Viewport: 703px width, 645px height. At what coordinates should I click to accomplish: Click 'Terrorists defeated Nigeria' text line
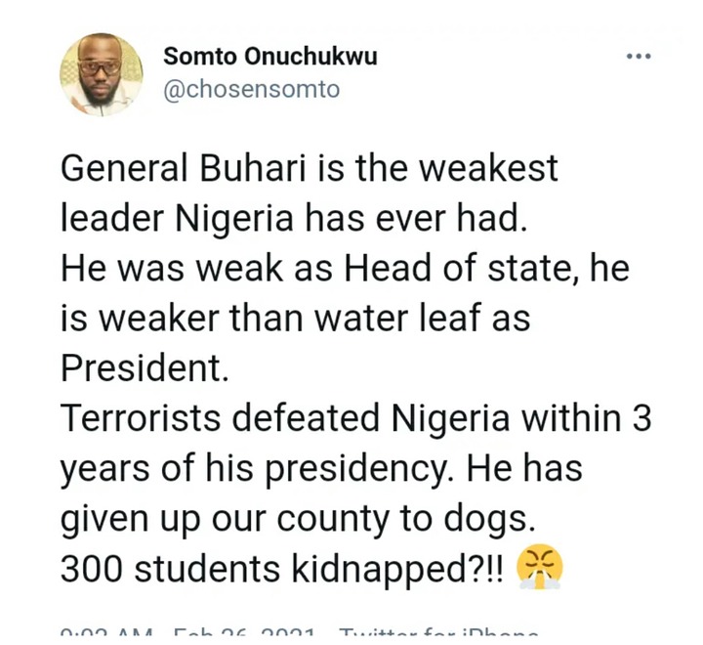[x=285, y=418]
